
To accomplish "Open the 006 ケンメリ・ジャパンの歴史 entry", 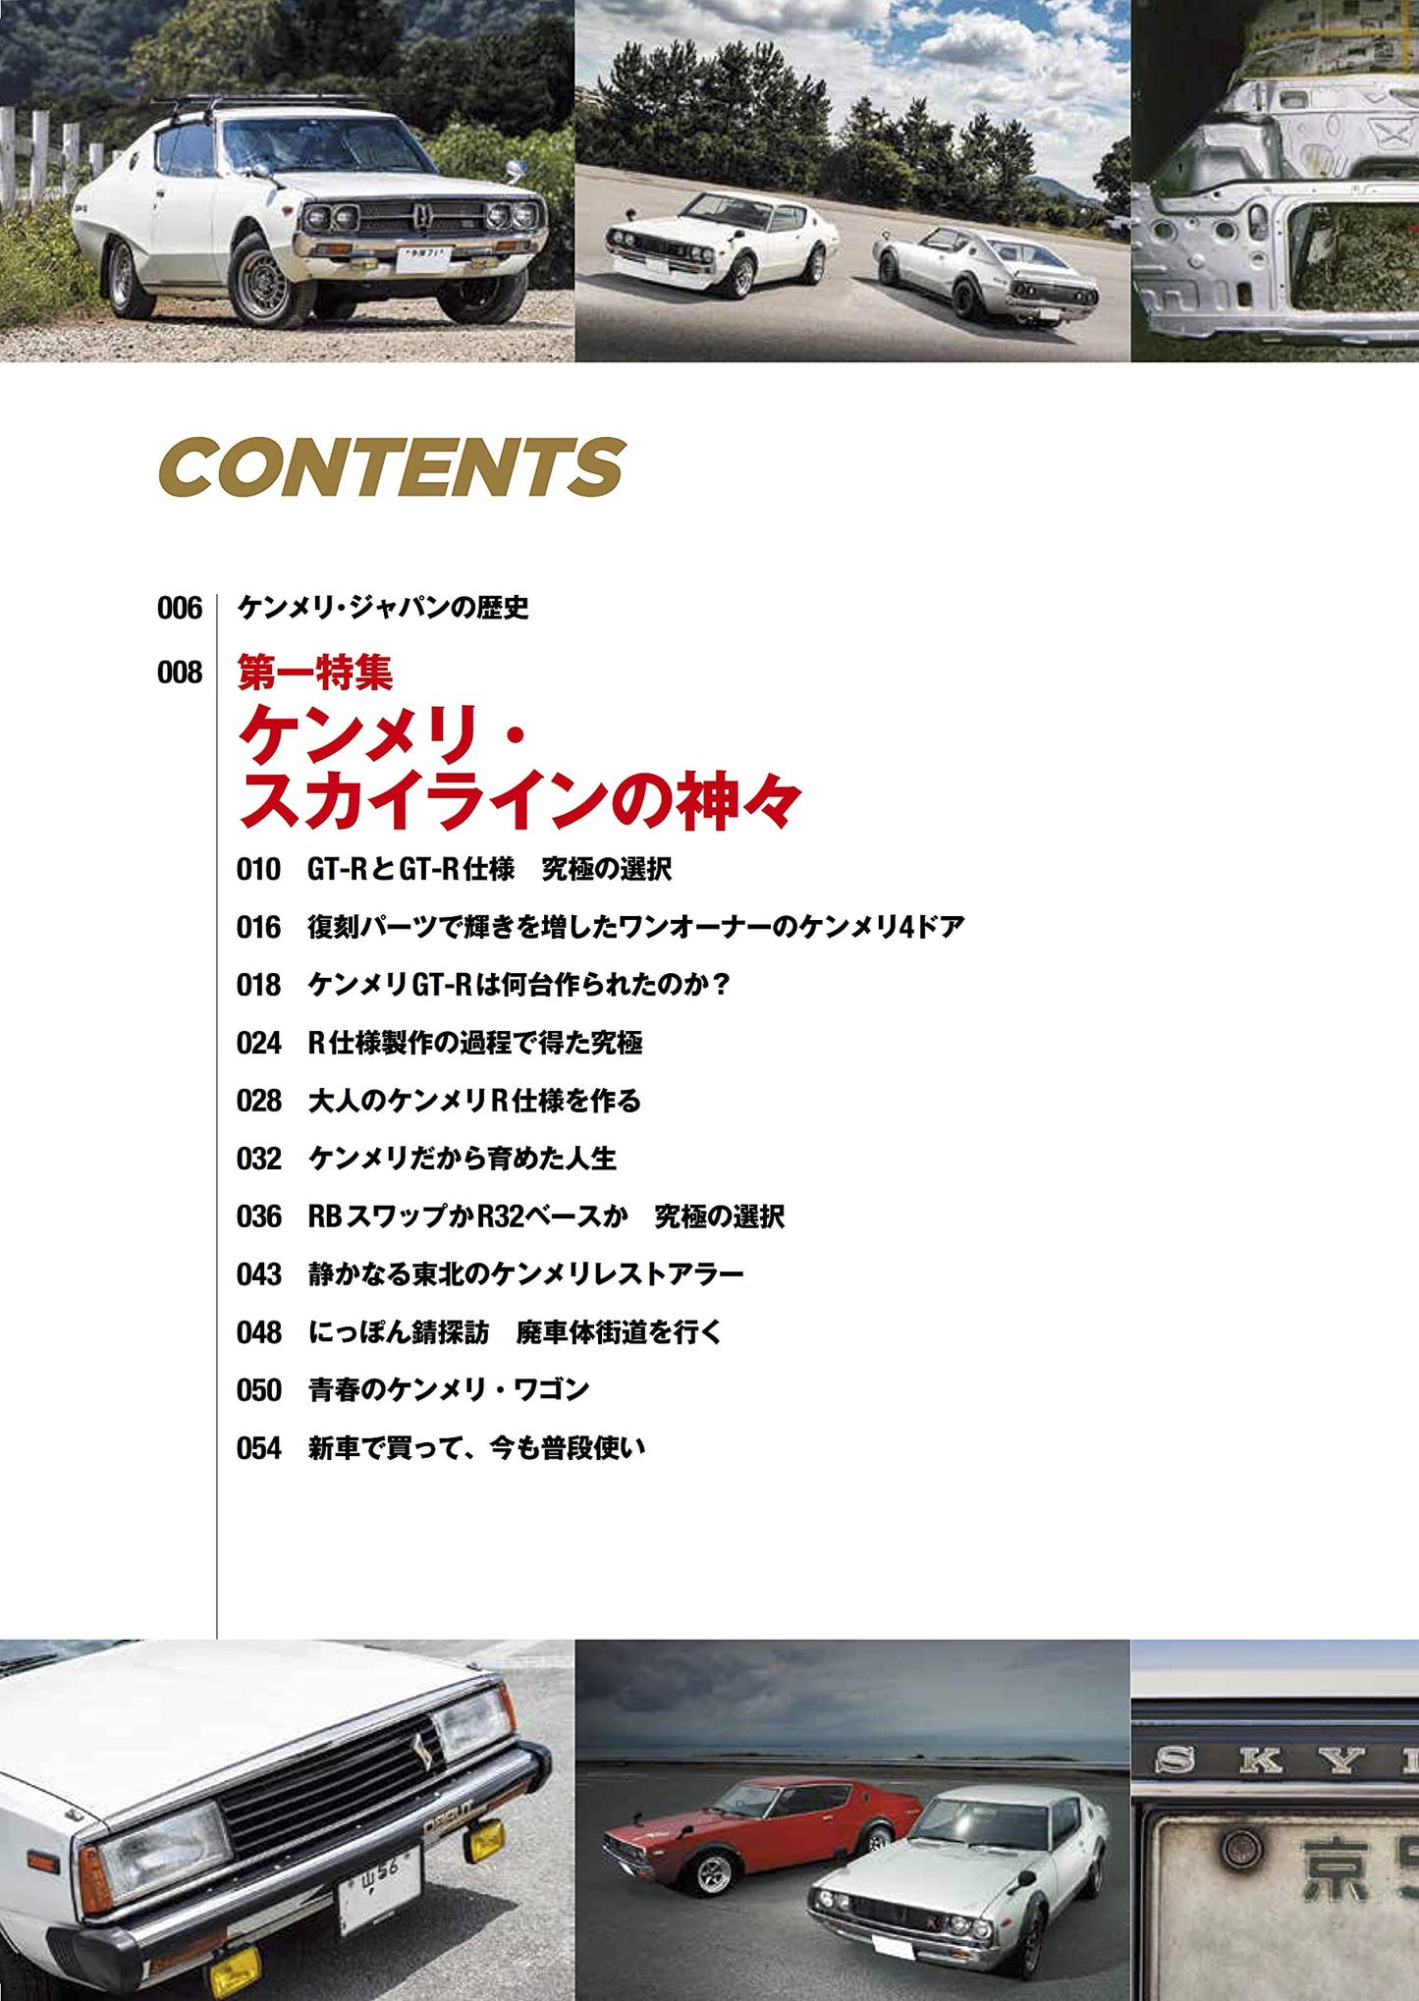I will pyautogui.click(x=383, y=608).
